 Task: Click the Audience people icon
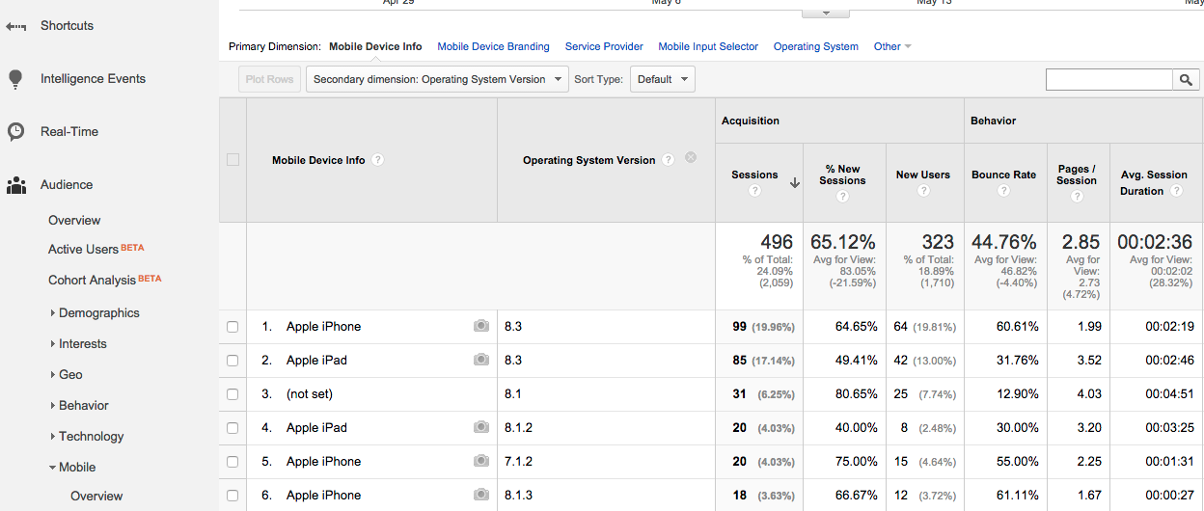click(15, 185)
